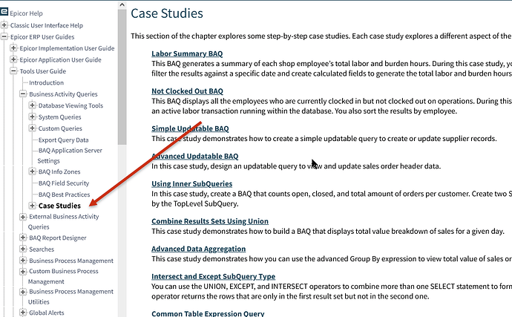Screen dimensions: 512x317
Task: Open Epicor Implementation User Guide
Action: [67, 48]
